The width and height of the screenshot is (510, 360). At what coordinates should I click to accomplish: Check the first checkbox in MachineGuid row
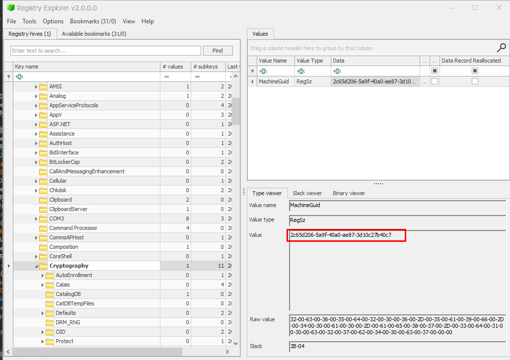click(435, 81)
